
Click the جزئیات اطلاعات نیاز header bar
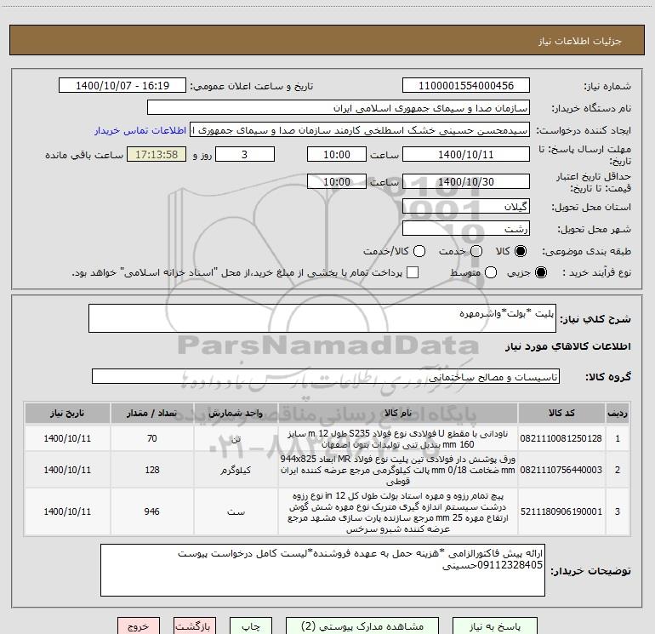[x=327, y=40]
